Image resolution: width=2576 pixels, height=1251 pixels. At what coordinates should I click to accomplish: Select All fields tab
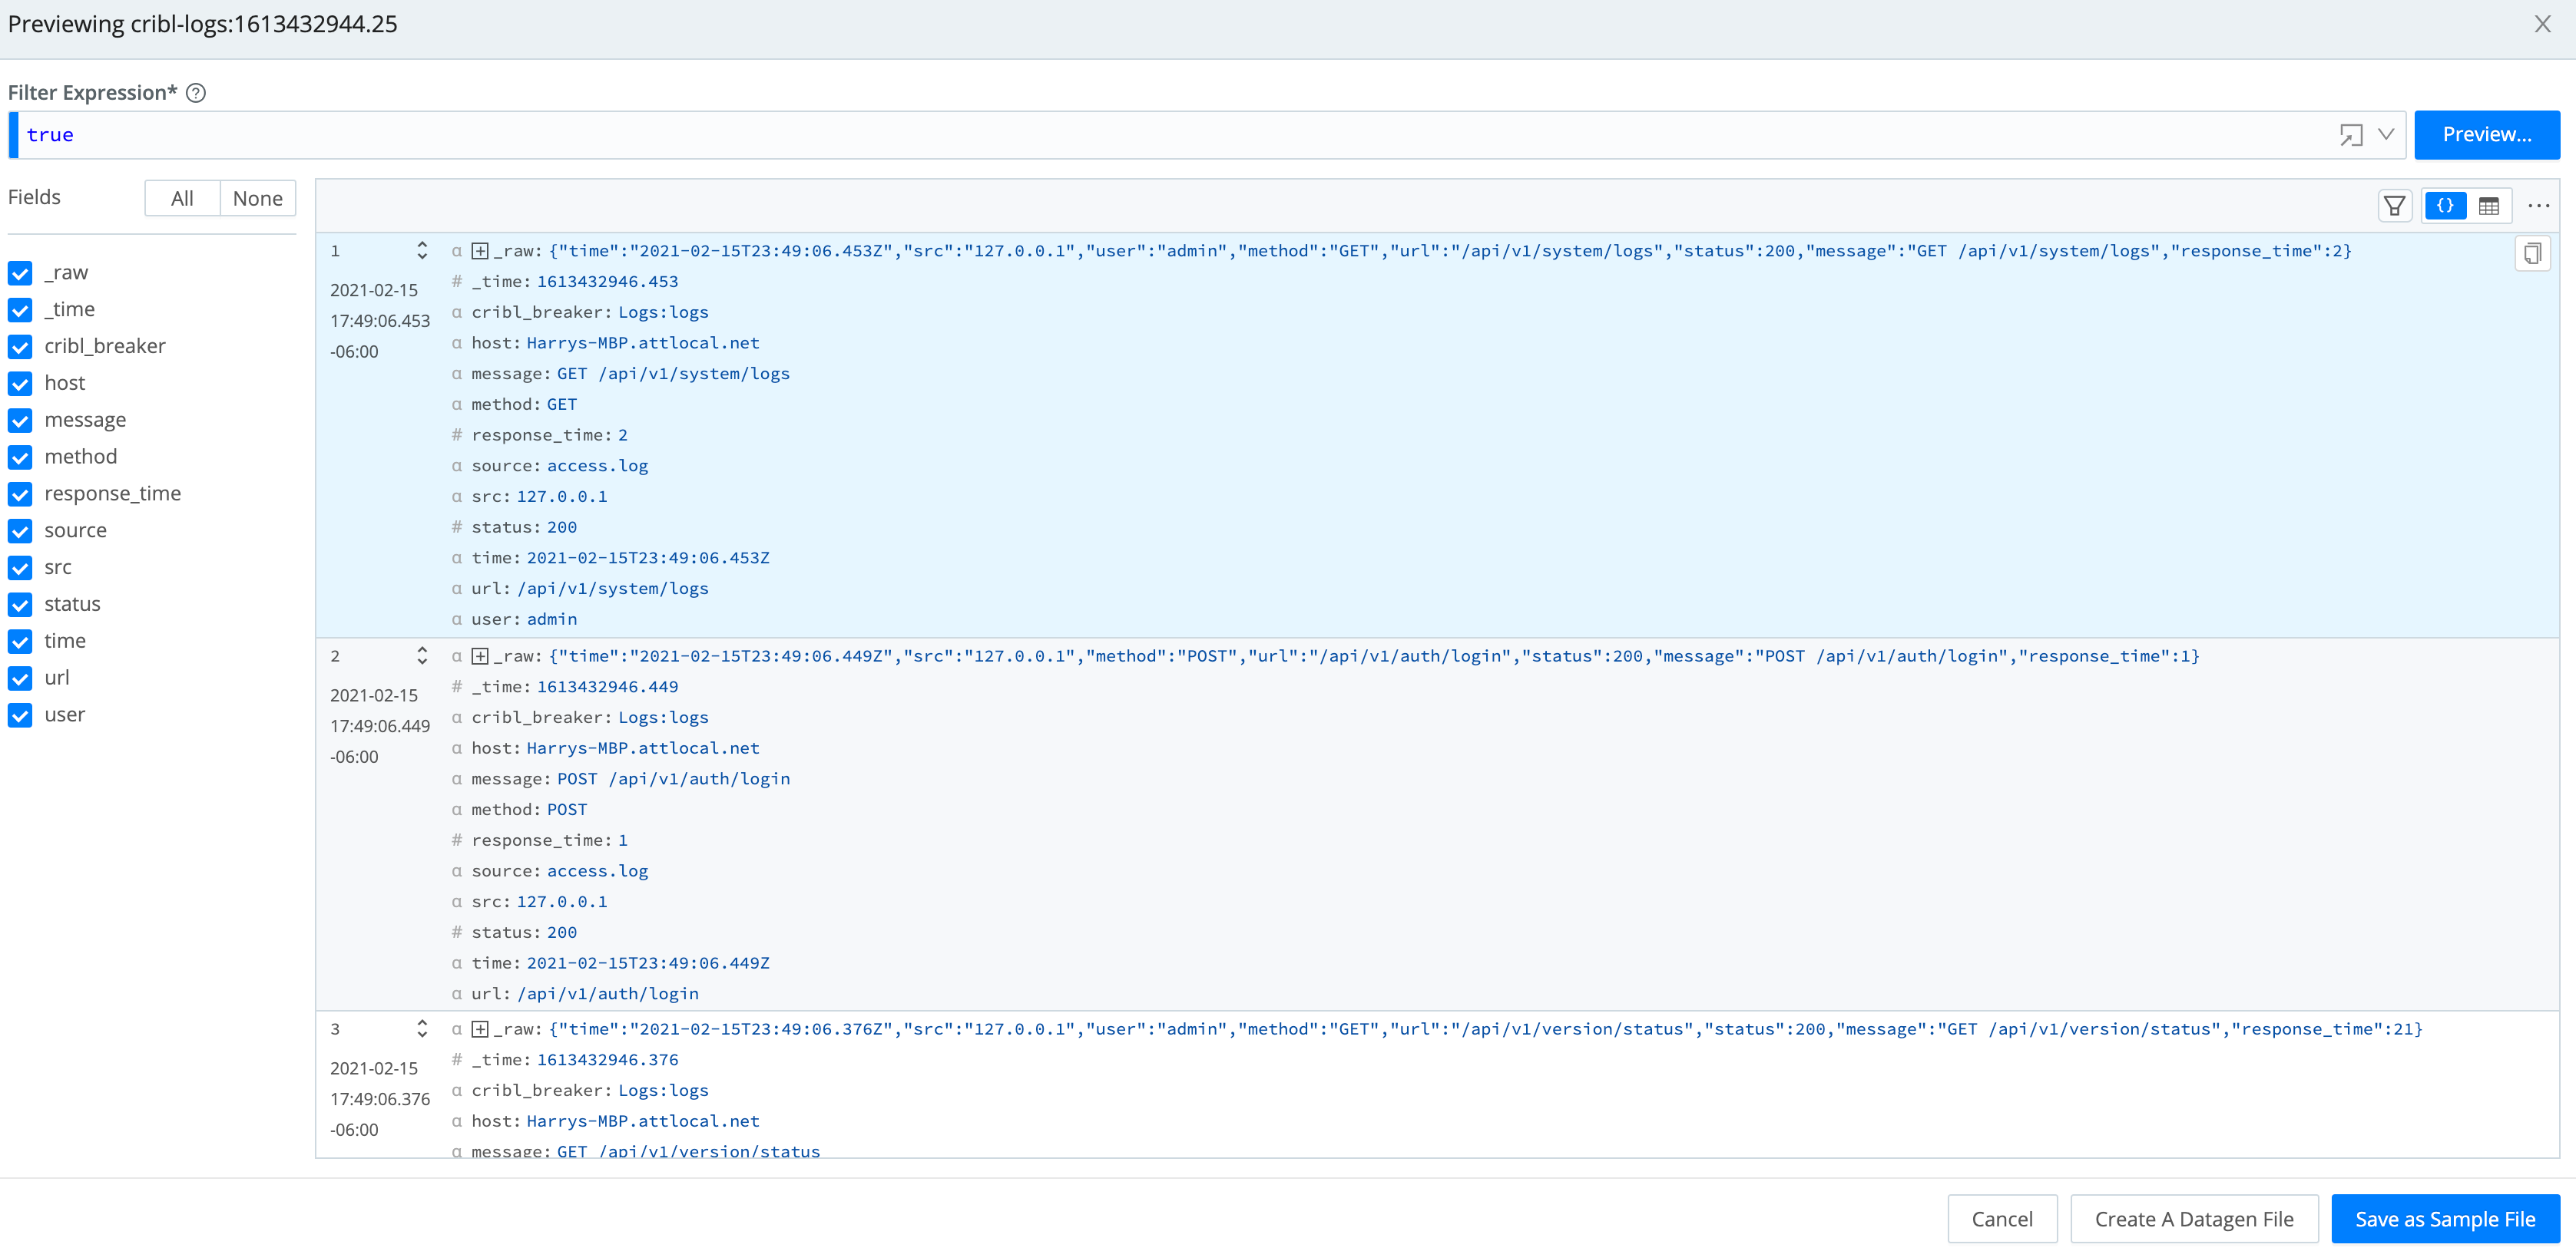coord(182,198)
